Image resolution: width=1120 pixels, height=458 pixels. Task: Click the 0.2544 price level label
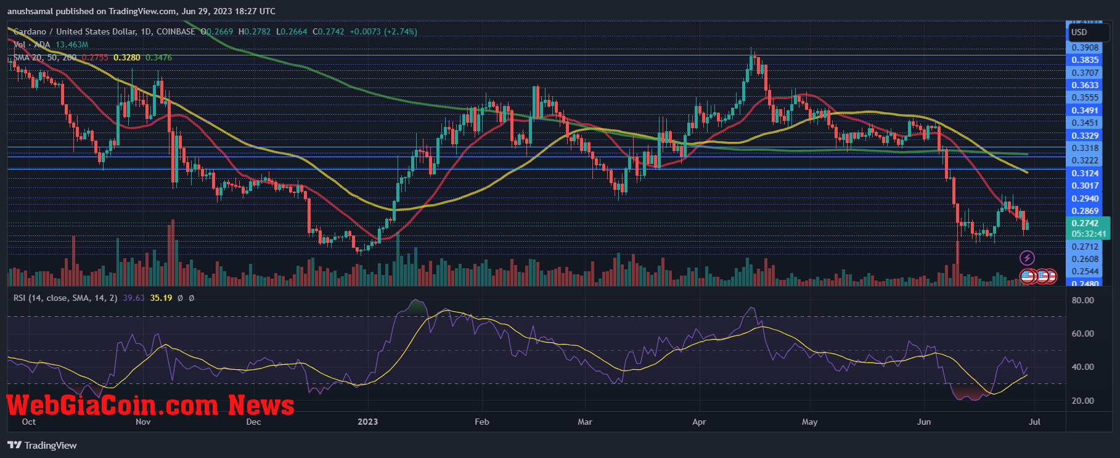coord(1085,271)
